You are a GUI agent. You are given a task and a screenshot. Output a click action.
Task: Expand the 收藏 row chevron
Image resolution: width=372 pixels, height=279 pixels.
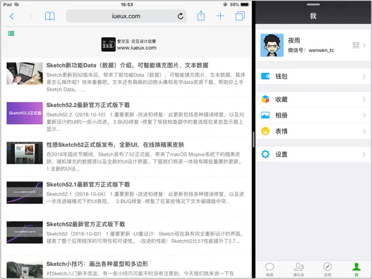point(364,99)
